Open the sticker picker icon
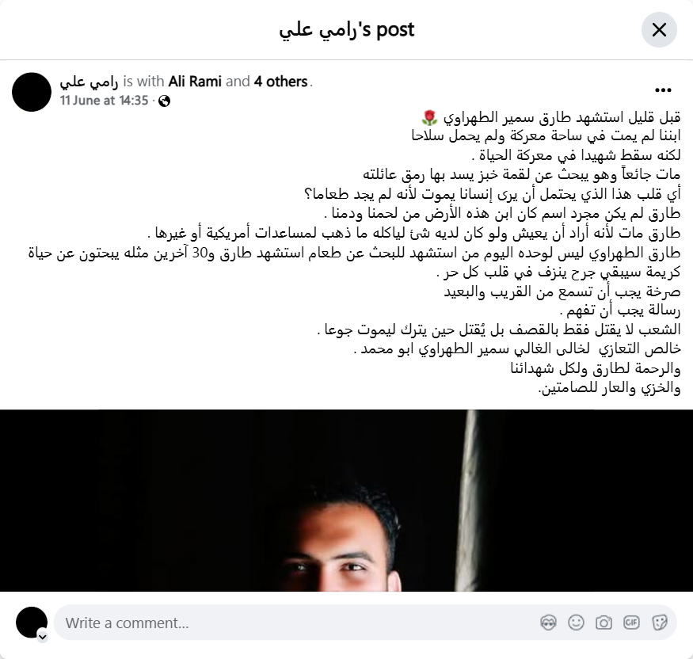This screenshot has width=693, height=659. [660, 623]
